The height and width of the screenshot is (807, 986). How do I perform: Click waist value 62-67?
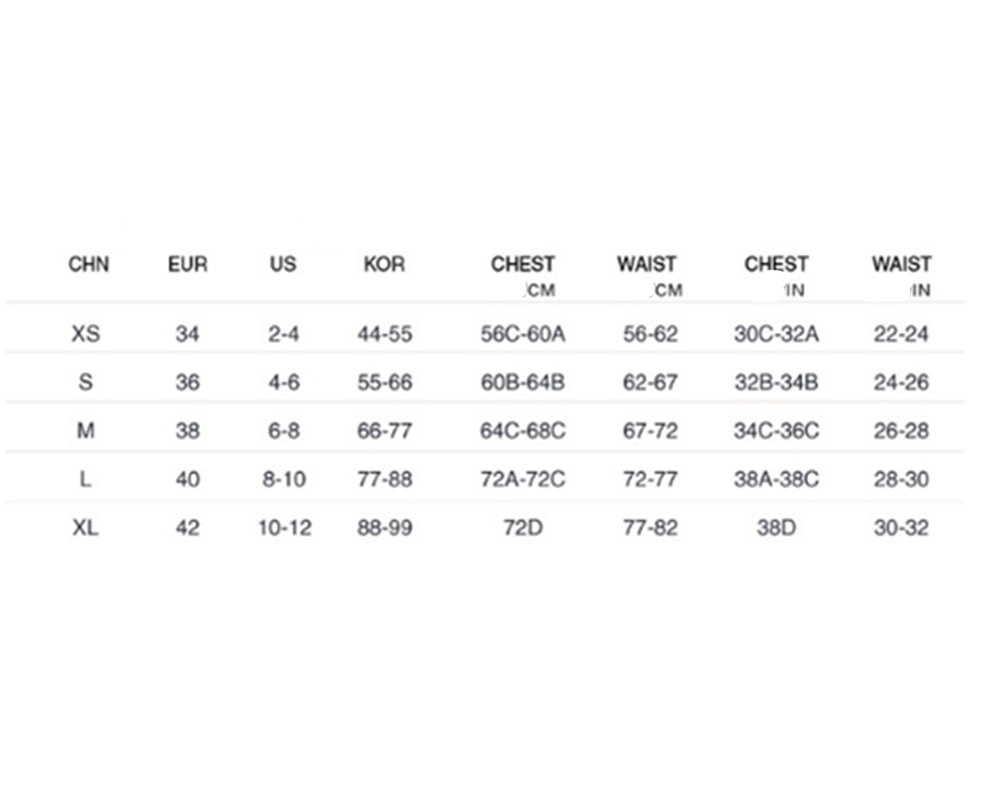tap(650, 382)
